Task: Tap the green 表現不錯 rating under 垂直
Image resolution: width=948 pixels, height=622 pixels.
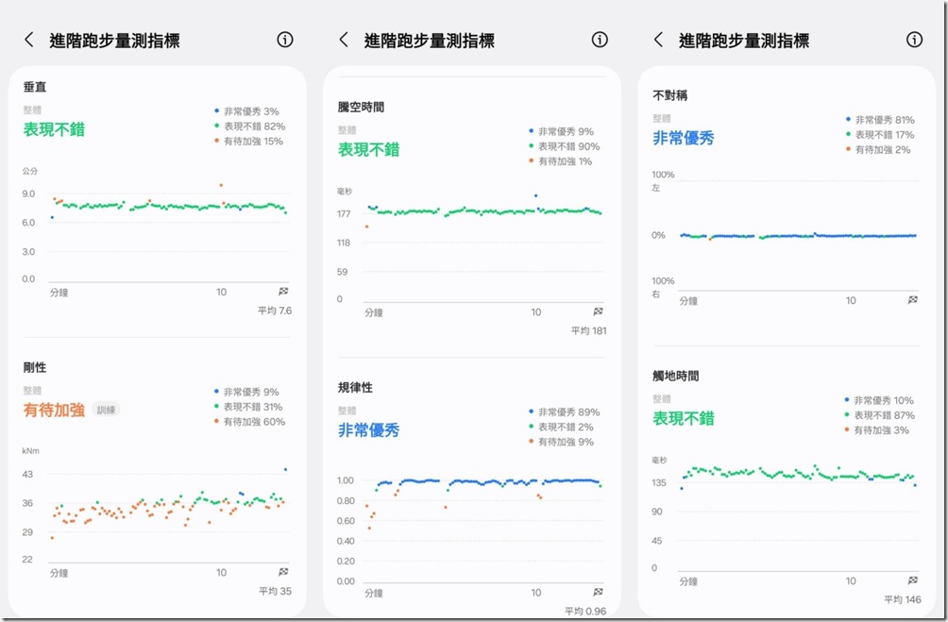Action: (x=54, y=129)
